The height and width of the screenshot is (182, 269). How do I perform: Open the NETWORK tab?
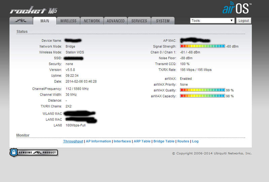click(92, 21)
